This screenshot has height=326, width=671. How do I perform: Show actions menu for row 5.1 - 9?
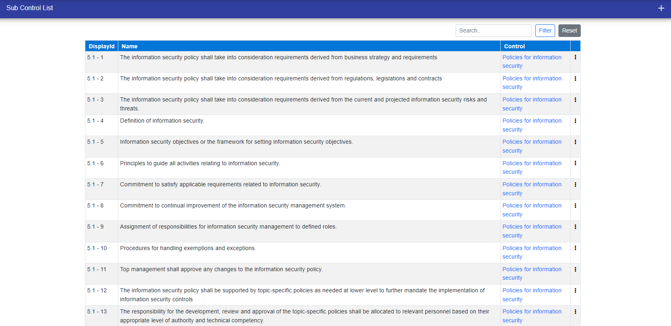[x=575, y=227]
